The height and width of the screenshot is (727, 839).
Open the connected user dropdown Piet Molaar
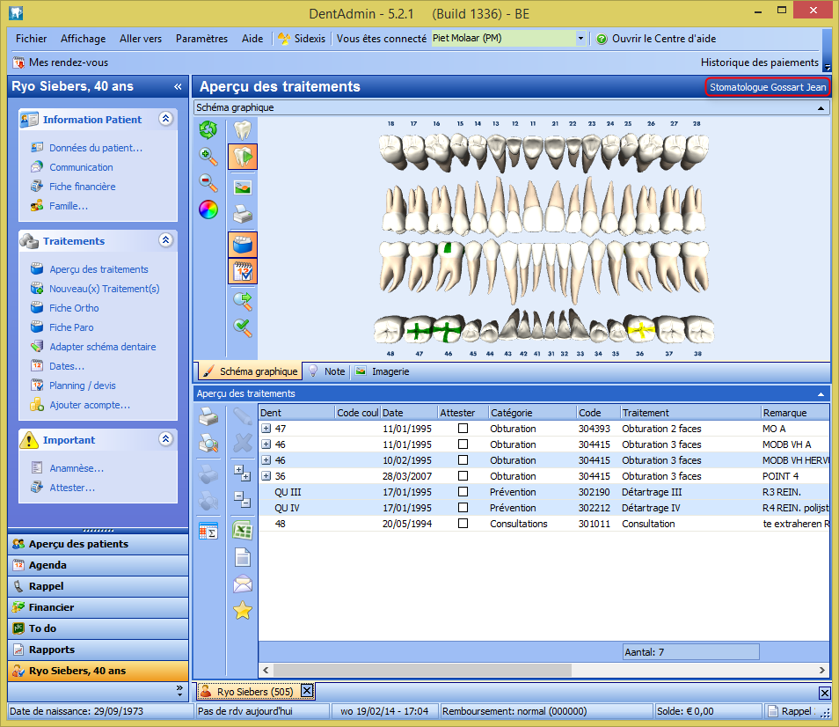pyautogui.click(x=580, y=39)
